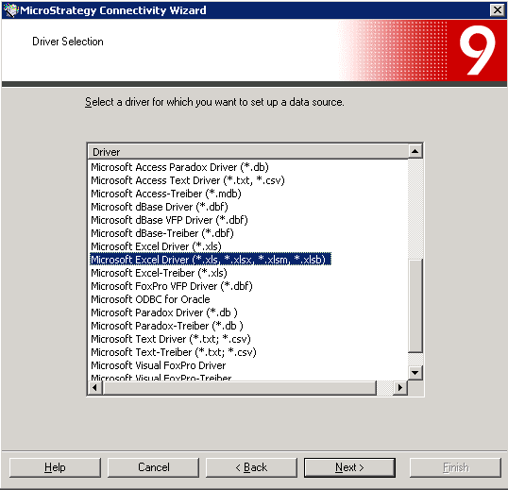
Task: Click the horizontal scrollbar thumb
Action: 240,388
